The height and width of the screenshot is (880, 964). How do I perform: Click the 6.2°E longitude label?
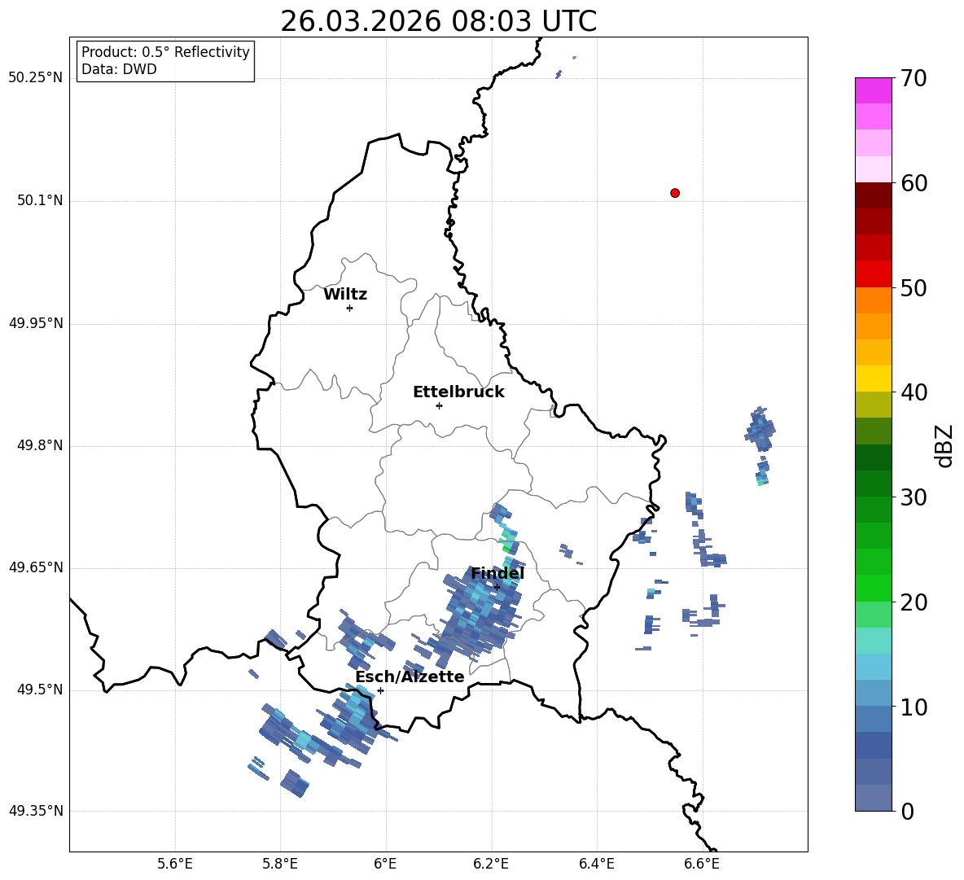[x=491, y=864]
